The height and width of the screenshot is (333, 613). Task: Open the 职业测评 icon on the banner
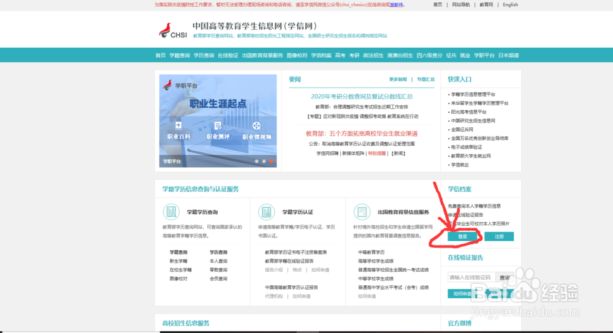pyautogui.click(x=218, y=131)
